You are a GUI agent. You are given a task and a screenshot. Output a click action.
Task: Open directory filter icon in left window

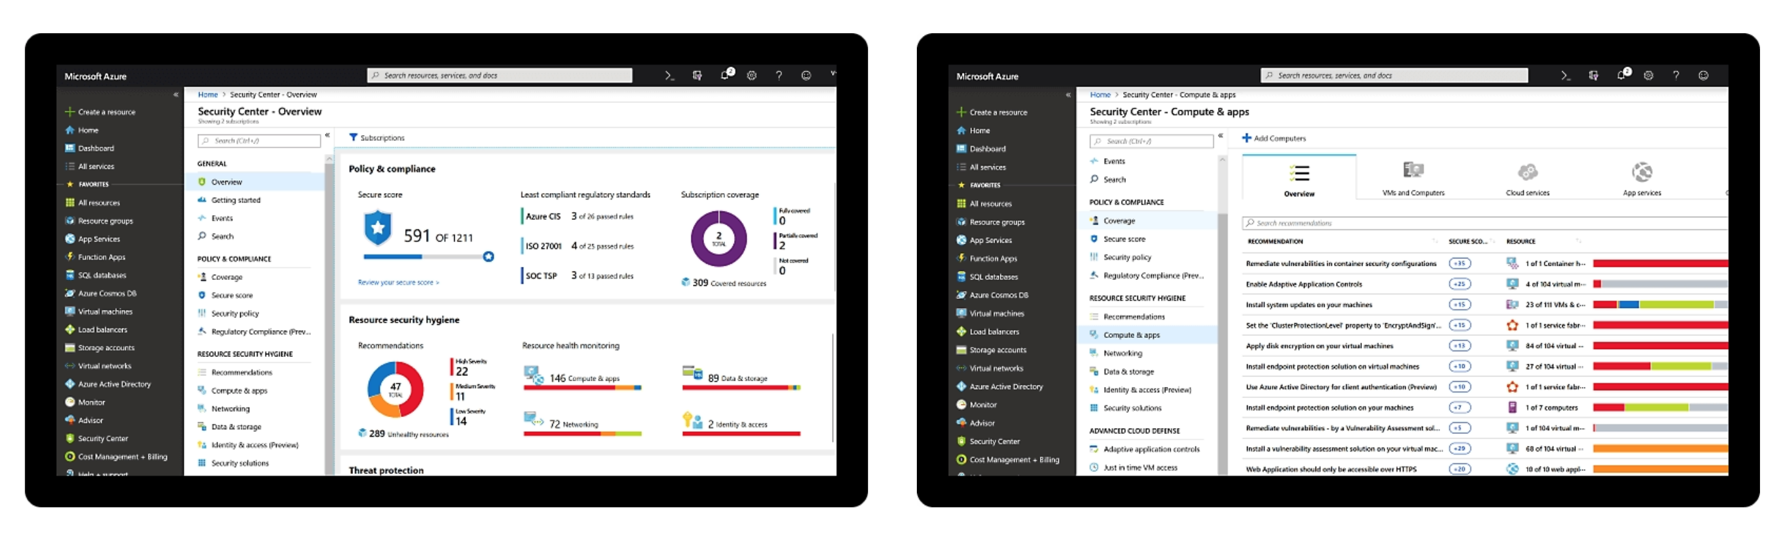point(697,76)
